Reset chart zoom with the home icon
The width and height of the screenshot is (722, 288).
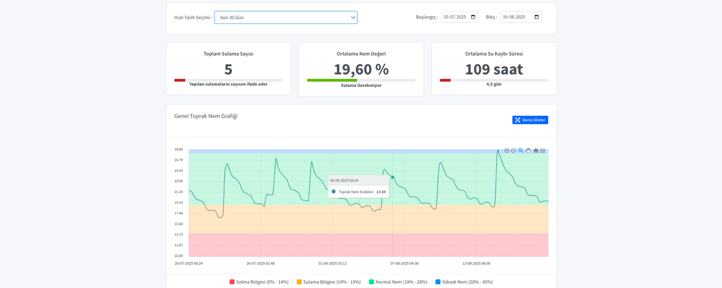click(x=536, y=150)
